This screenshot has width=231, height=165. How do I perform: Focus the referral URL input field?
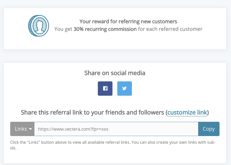(116, 129)
